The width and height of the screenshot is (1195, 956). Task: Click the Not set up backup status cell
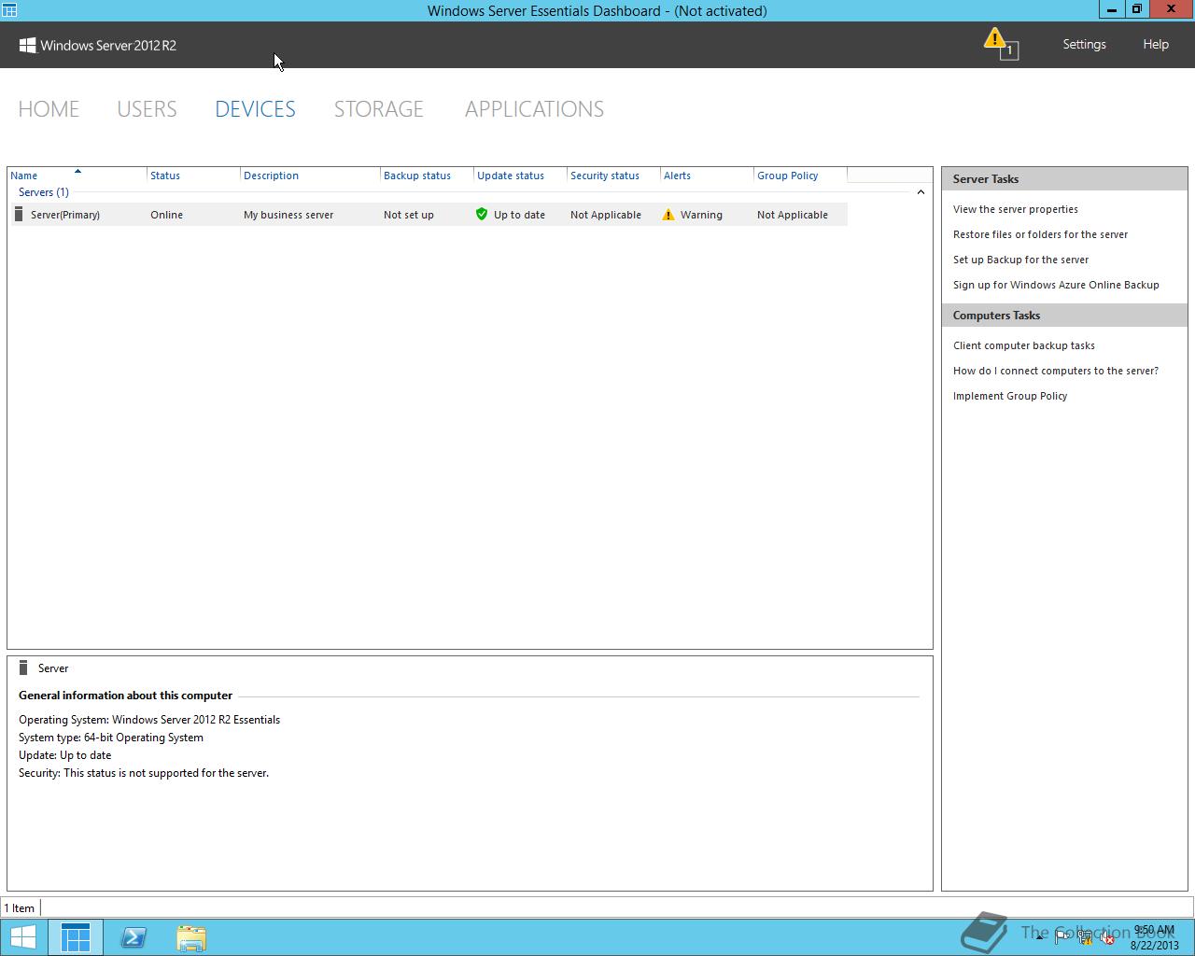pos(409,215)
